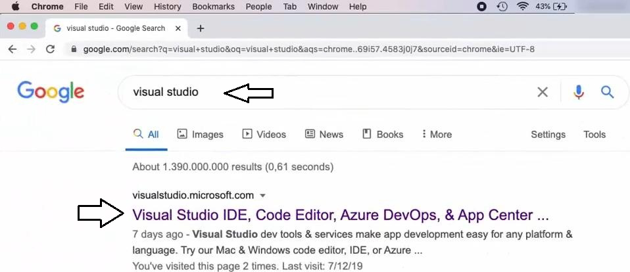Open the Edit menu
Image resolution: width=630 pixels, height=272 pixels.
[106, 7]
